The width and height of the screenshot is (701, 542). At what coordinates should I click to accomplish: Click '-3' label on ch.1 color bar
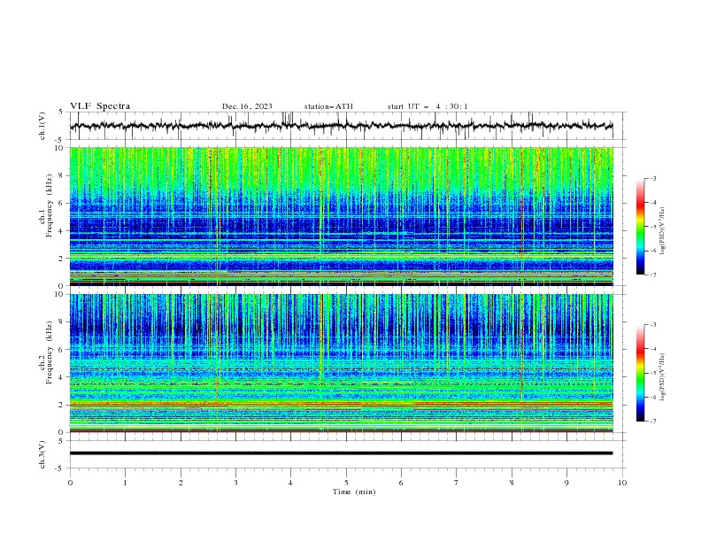(653, 178)
